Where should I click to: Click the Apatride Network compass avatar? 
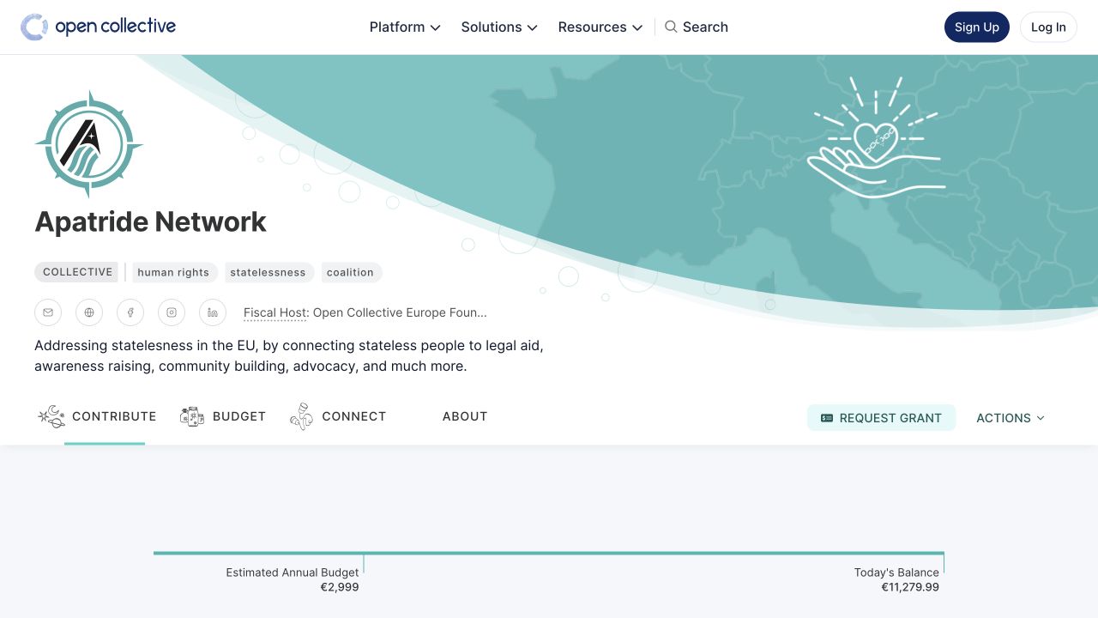pyautogui.click(x=89, y=144)
